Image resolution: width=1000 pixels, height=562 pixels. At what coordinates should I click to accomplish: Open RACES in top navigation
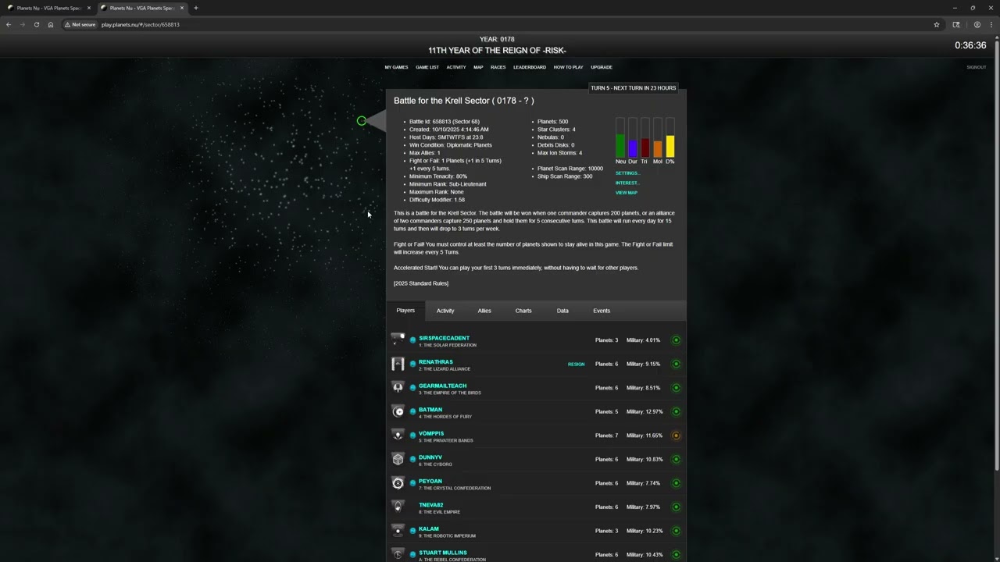498,67
